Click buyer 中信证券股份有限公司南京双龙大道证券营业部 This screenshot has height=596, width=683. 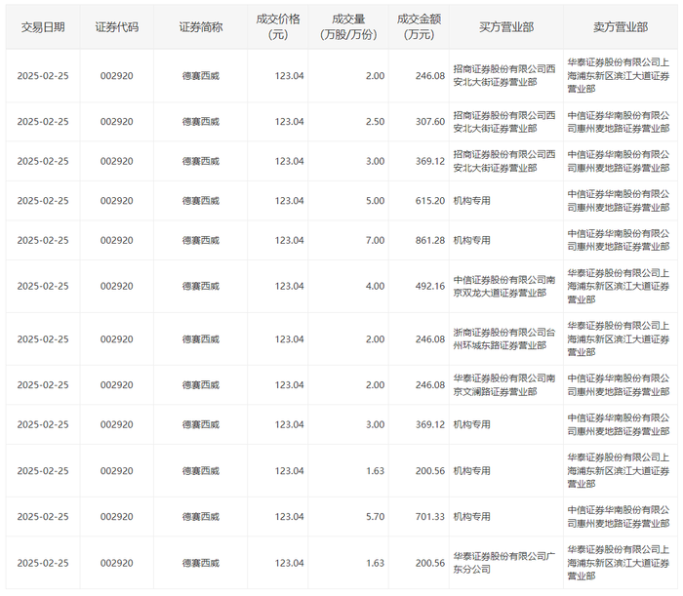pyautogui.click(x=504, y=286)
